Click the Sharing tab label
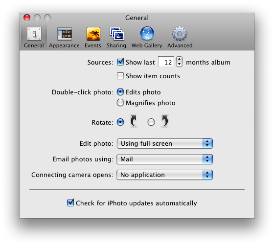 click(x=116, y=45)
